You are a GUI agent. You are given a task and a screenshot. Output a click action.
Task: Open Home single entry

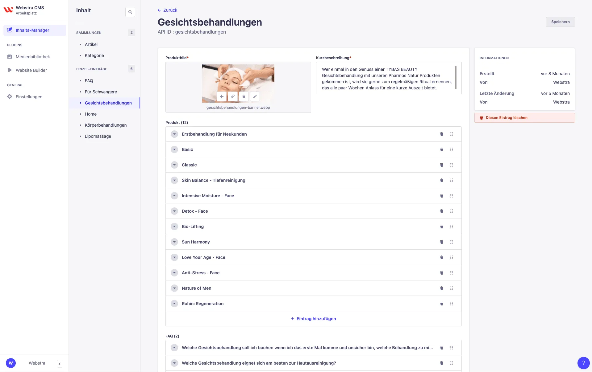pos(91,114)
